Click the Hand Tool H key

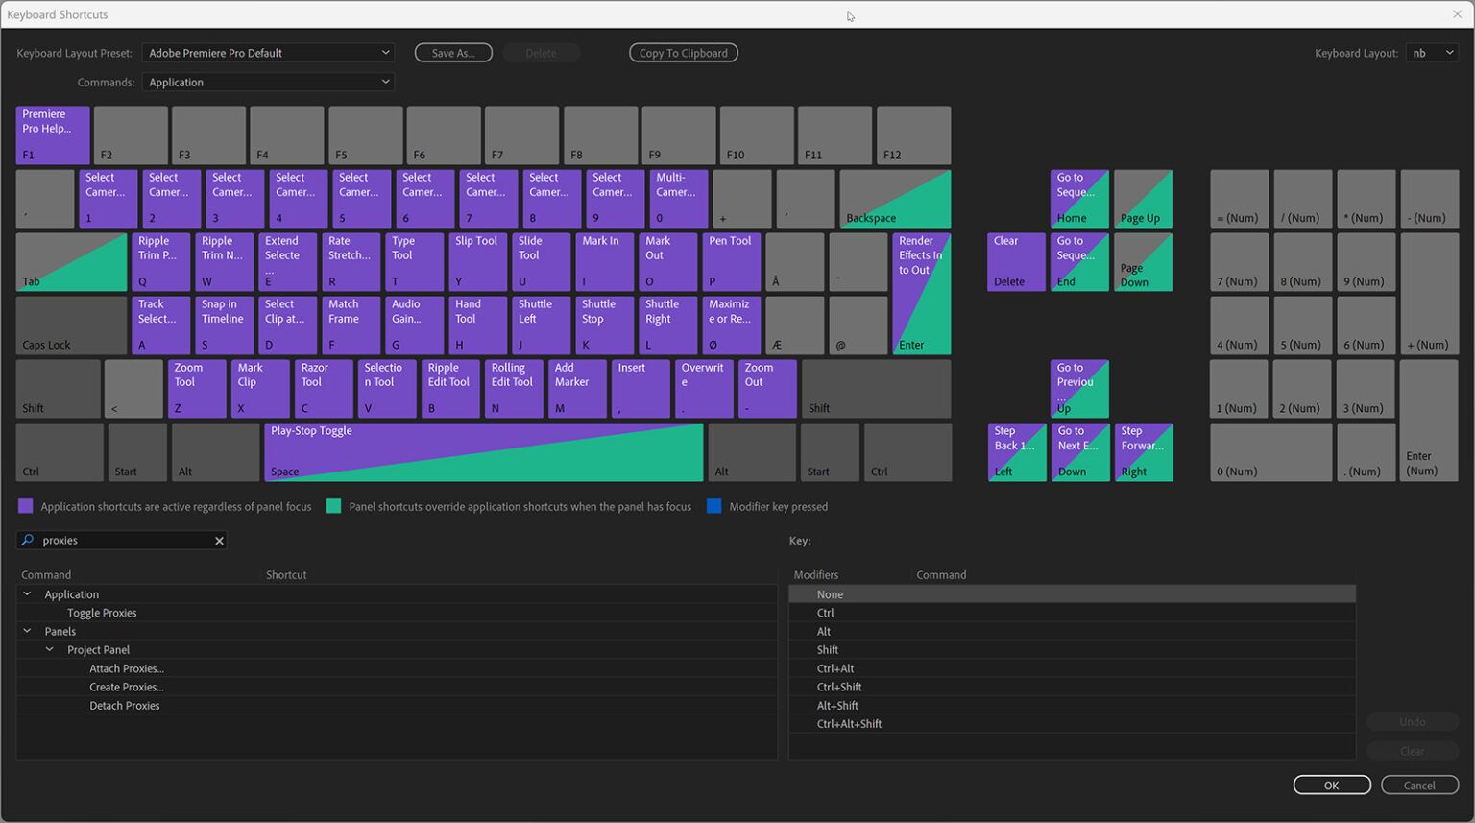click(x=476, y=324)
